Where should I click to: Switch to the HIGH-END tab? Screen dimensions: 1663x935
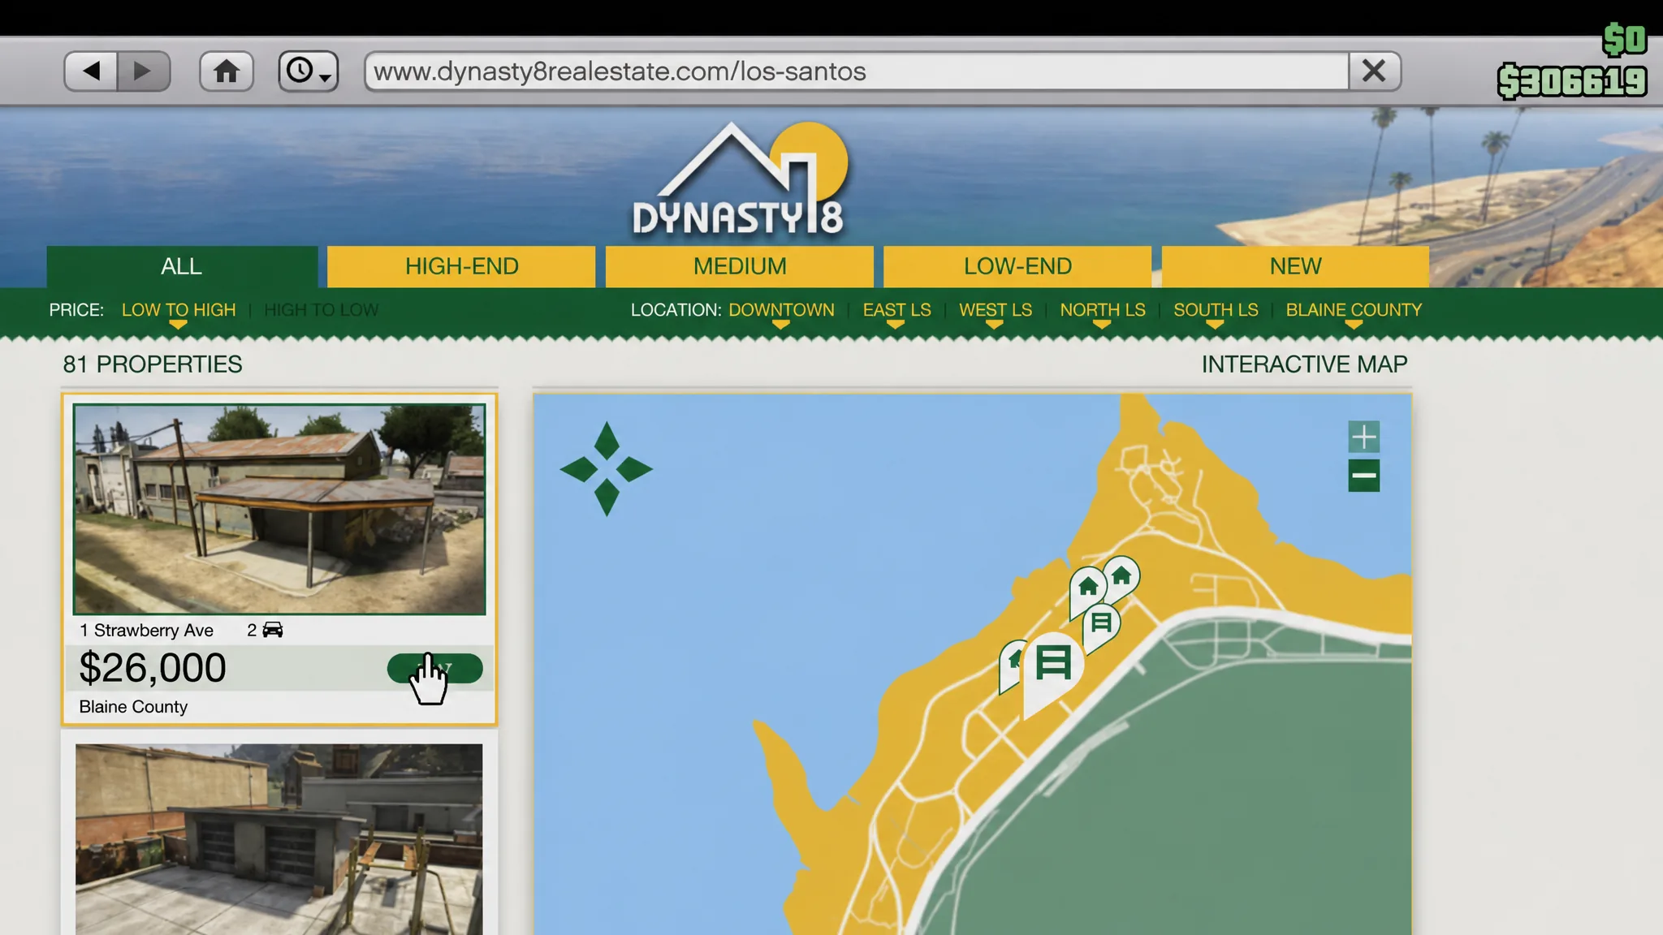coord(461,266)
